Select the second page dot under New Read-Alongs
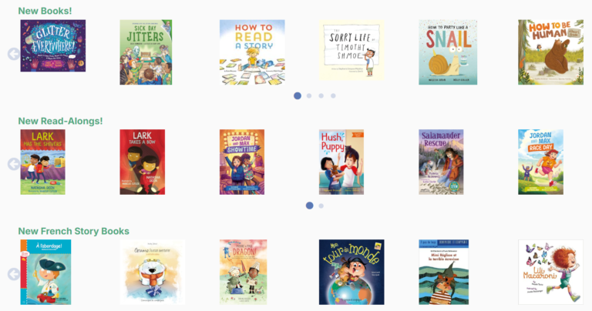The height and width of the screenshot is (311, 592). click(x=321, y=206)
